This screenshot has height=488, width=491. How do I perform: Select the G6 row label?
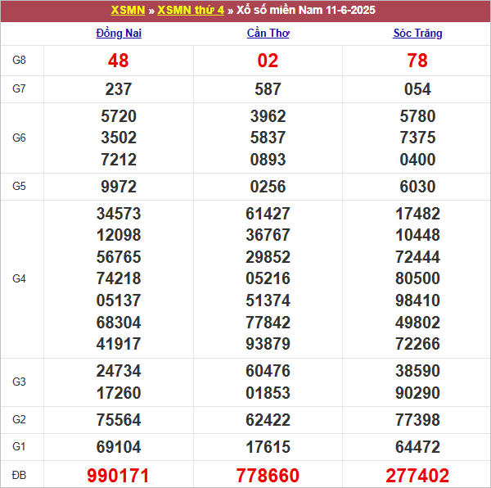tap(19, 138)
